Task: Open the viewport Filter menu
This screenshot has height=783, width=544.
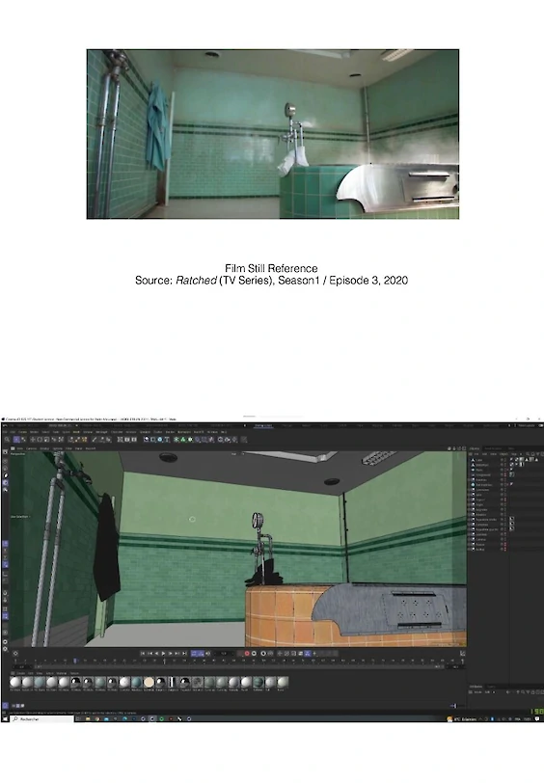Action: 68,448
